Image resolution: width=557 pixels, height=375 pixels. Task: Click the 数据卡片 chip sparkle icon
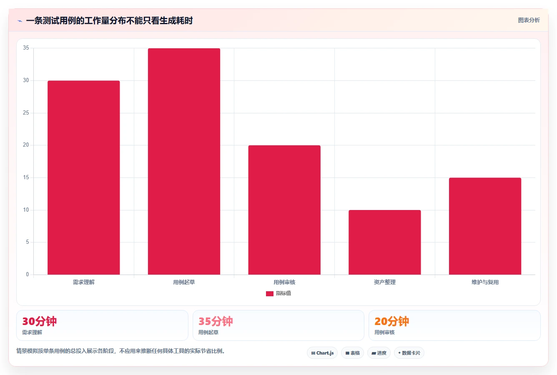coord(399,353)
